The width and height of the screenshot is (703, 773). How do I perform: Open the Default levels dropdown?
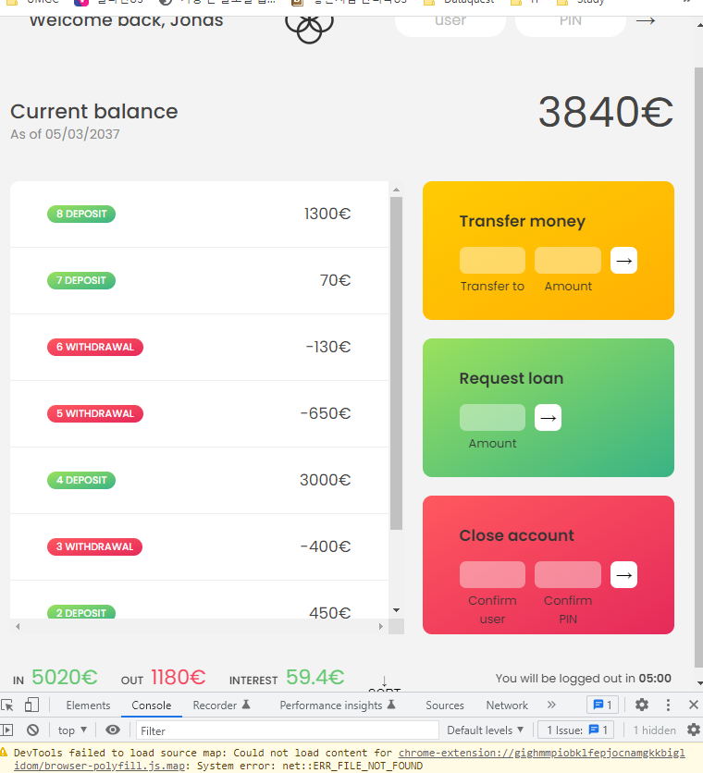pyautogui.click(x=485, y=730)
